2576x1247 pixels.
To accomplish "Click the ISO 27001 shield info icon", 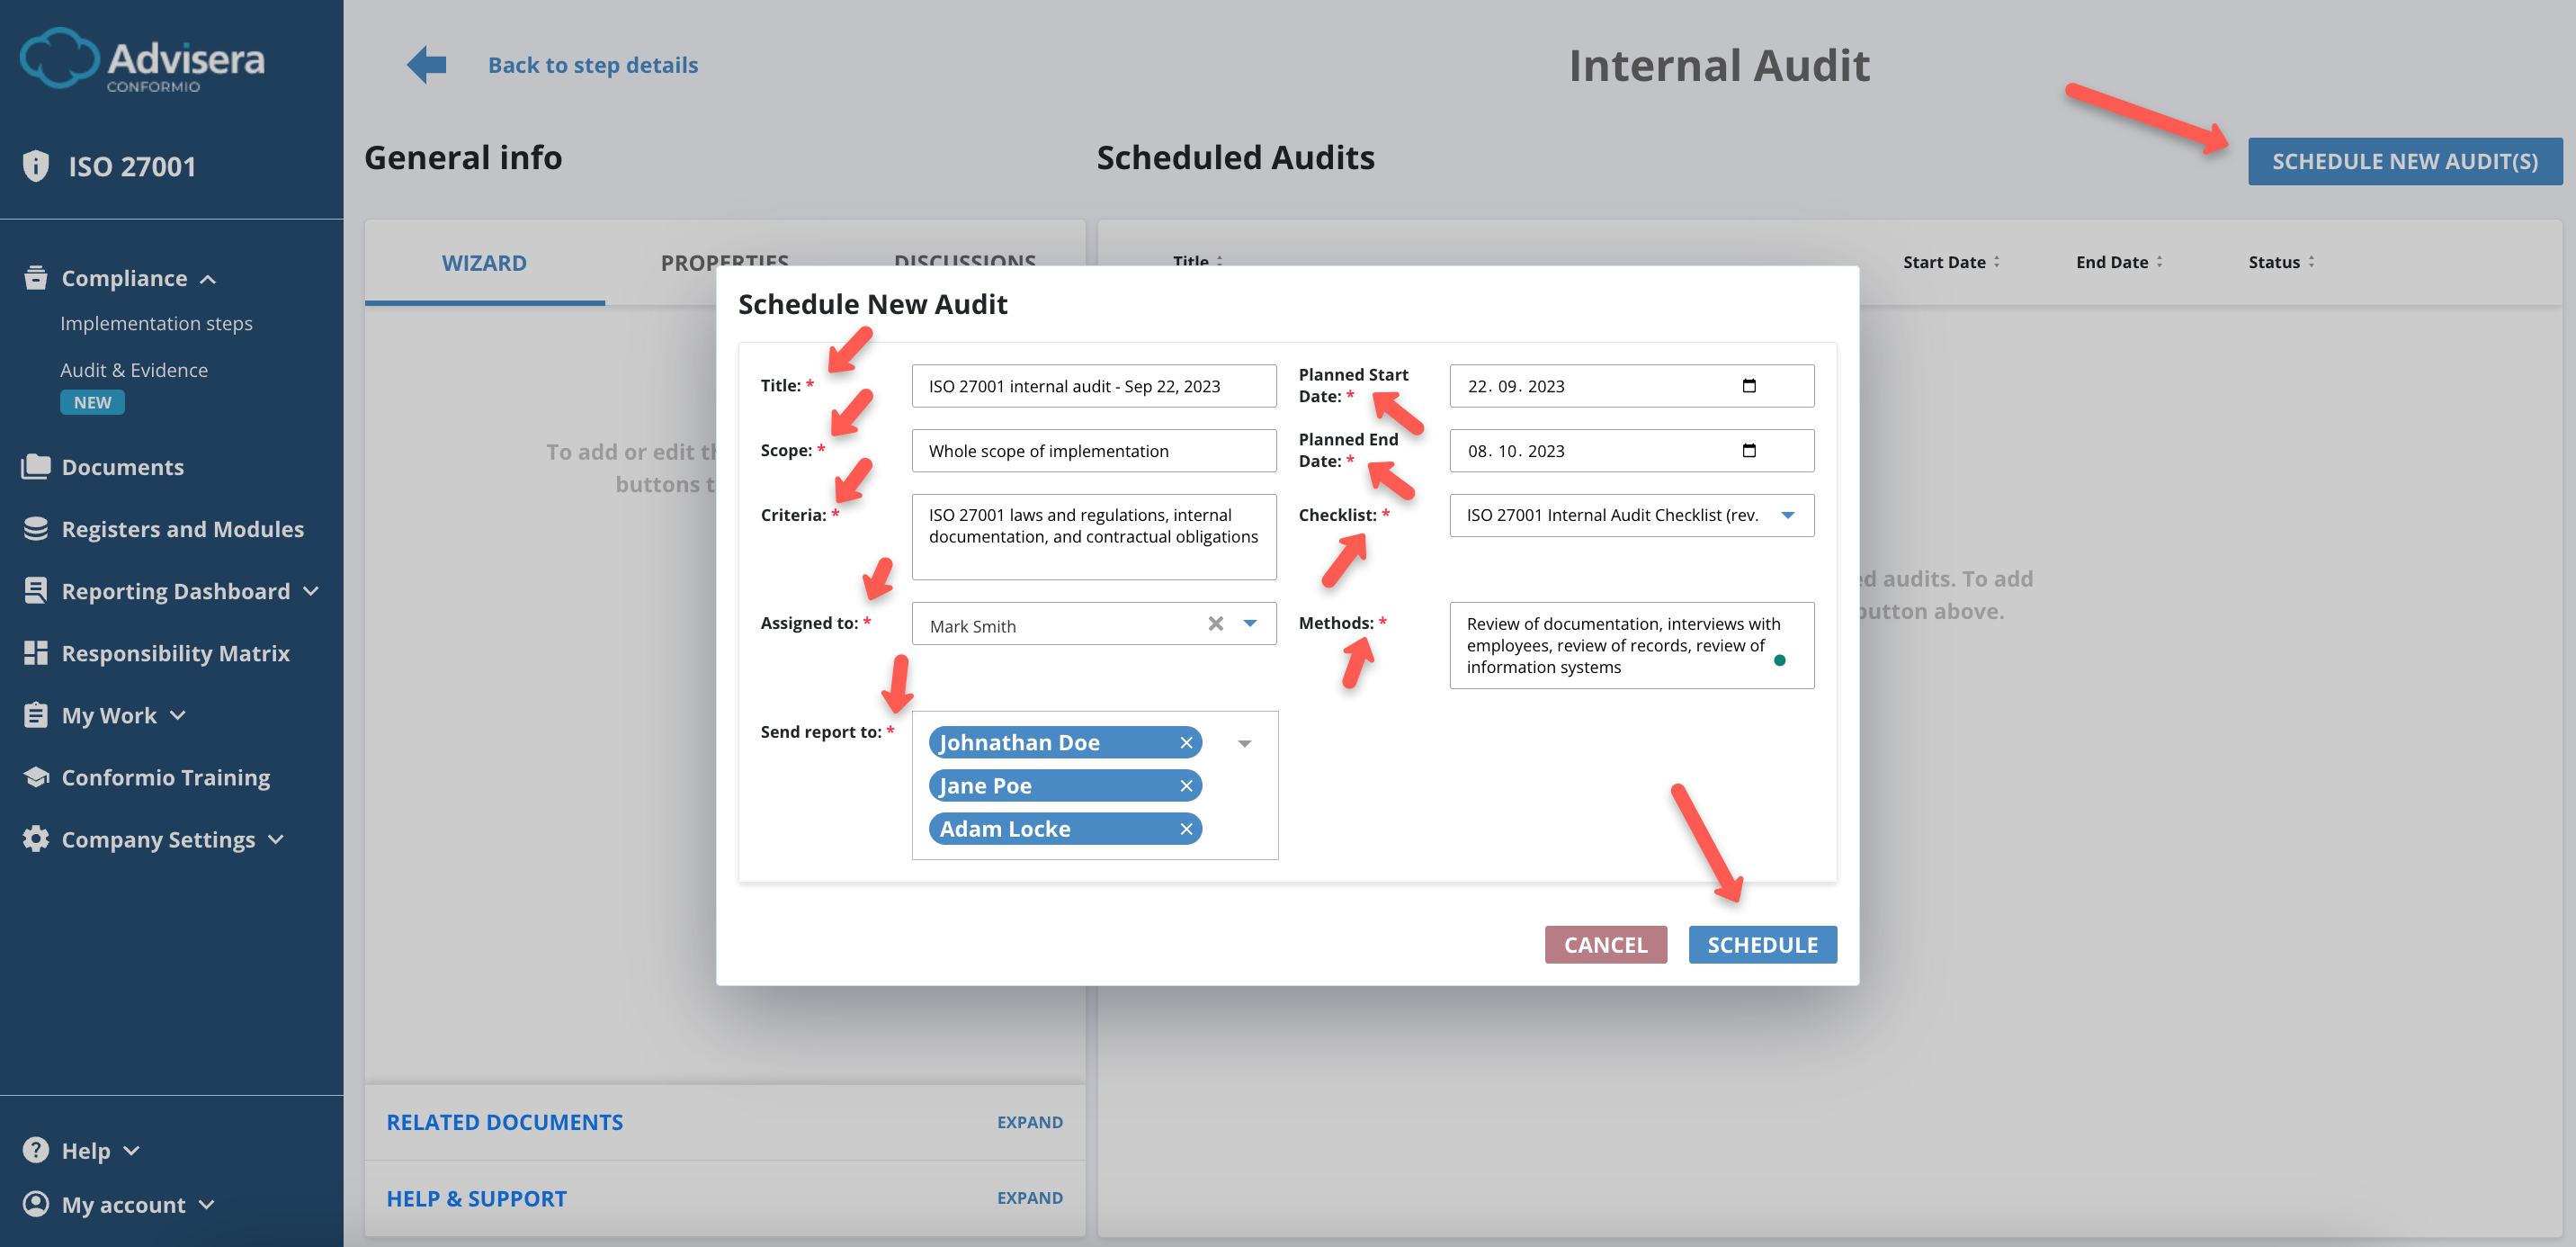I will pyautogui.click(x=36, y=165).
